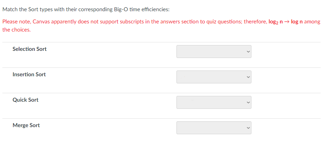Click the "Selection Sort" label
The image size is (324, 141).
(29, 49)
